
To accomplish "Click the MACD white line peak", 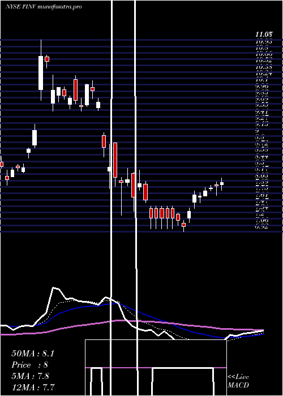I will (54, 287).
